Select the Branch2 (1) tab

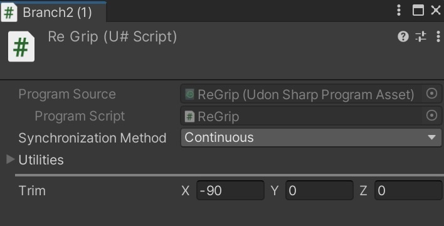point(53,13)
